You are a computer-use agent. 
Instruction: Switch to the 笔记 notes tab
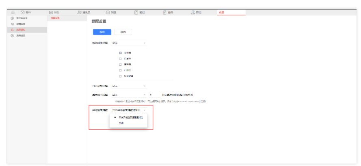point(140,13)
